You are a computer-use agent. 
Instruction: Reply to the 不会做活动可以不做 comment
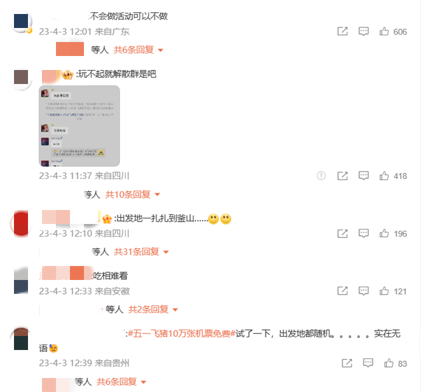click(363, 32)
